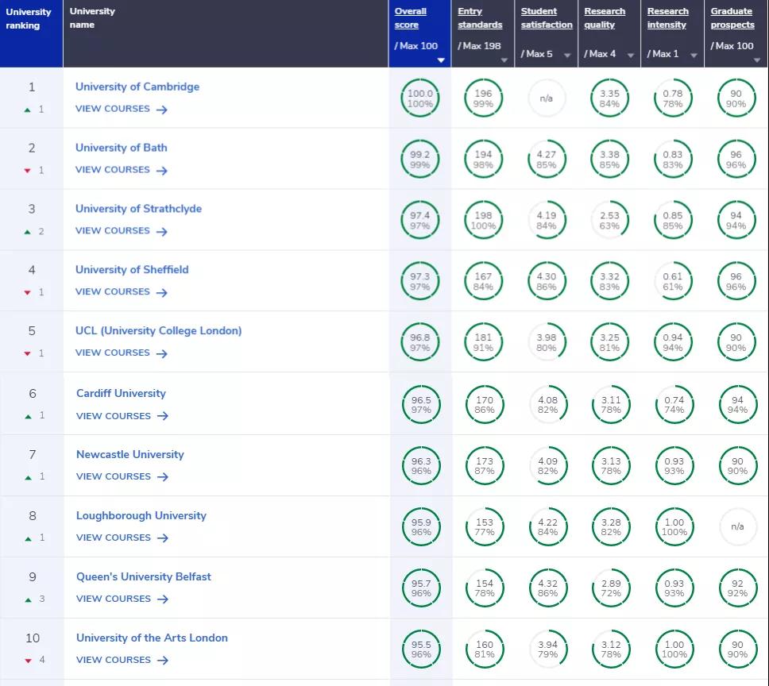
Task: Click arrow icon beside Bath View Courses
Action: tap(162, 171)
